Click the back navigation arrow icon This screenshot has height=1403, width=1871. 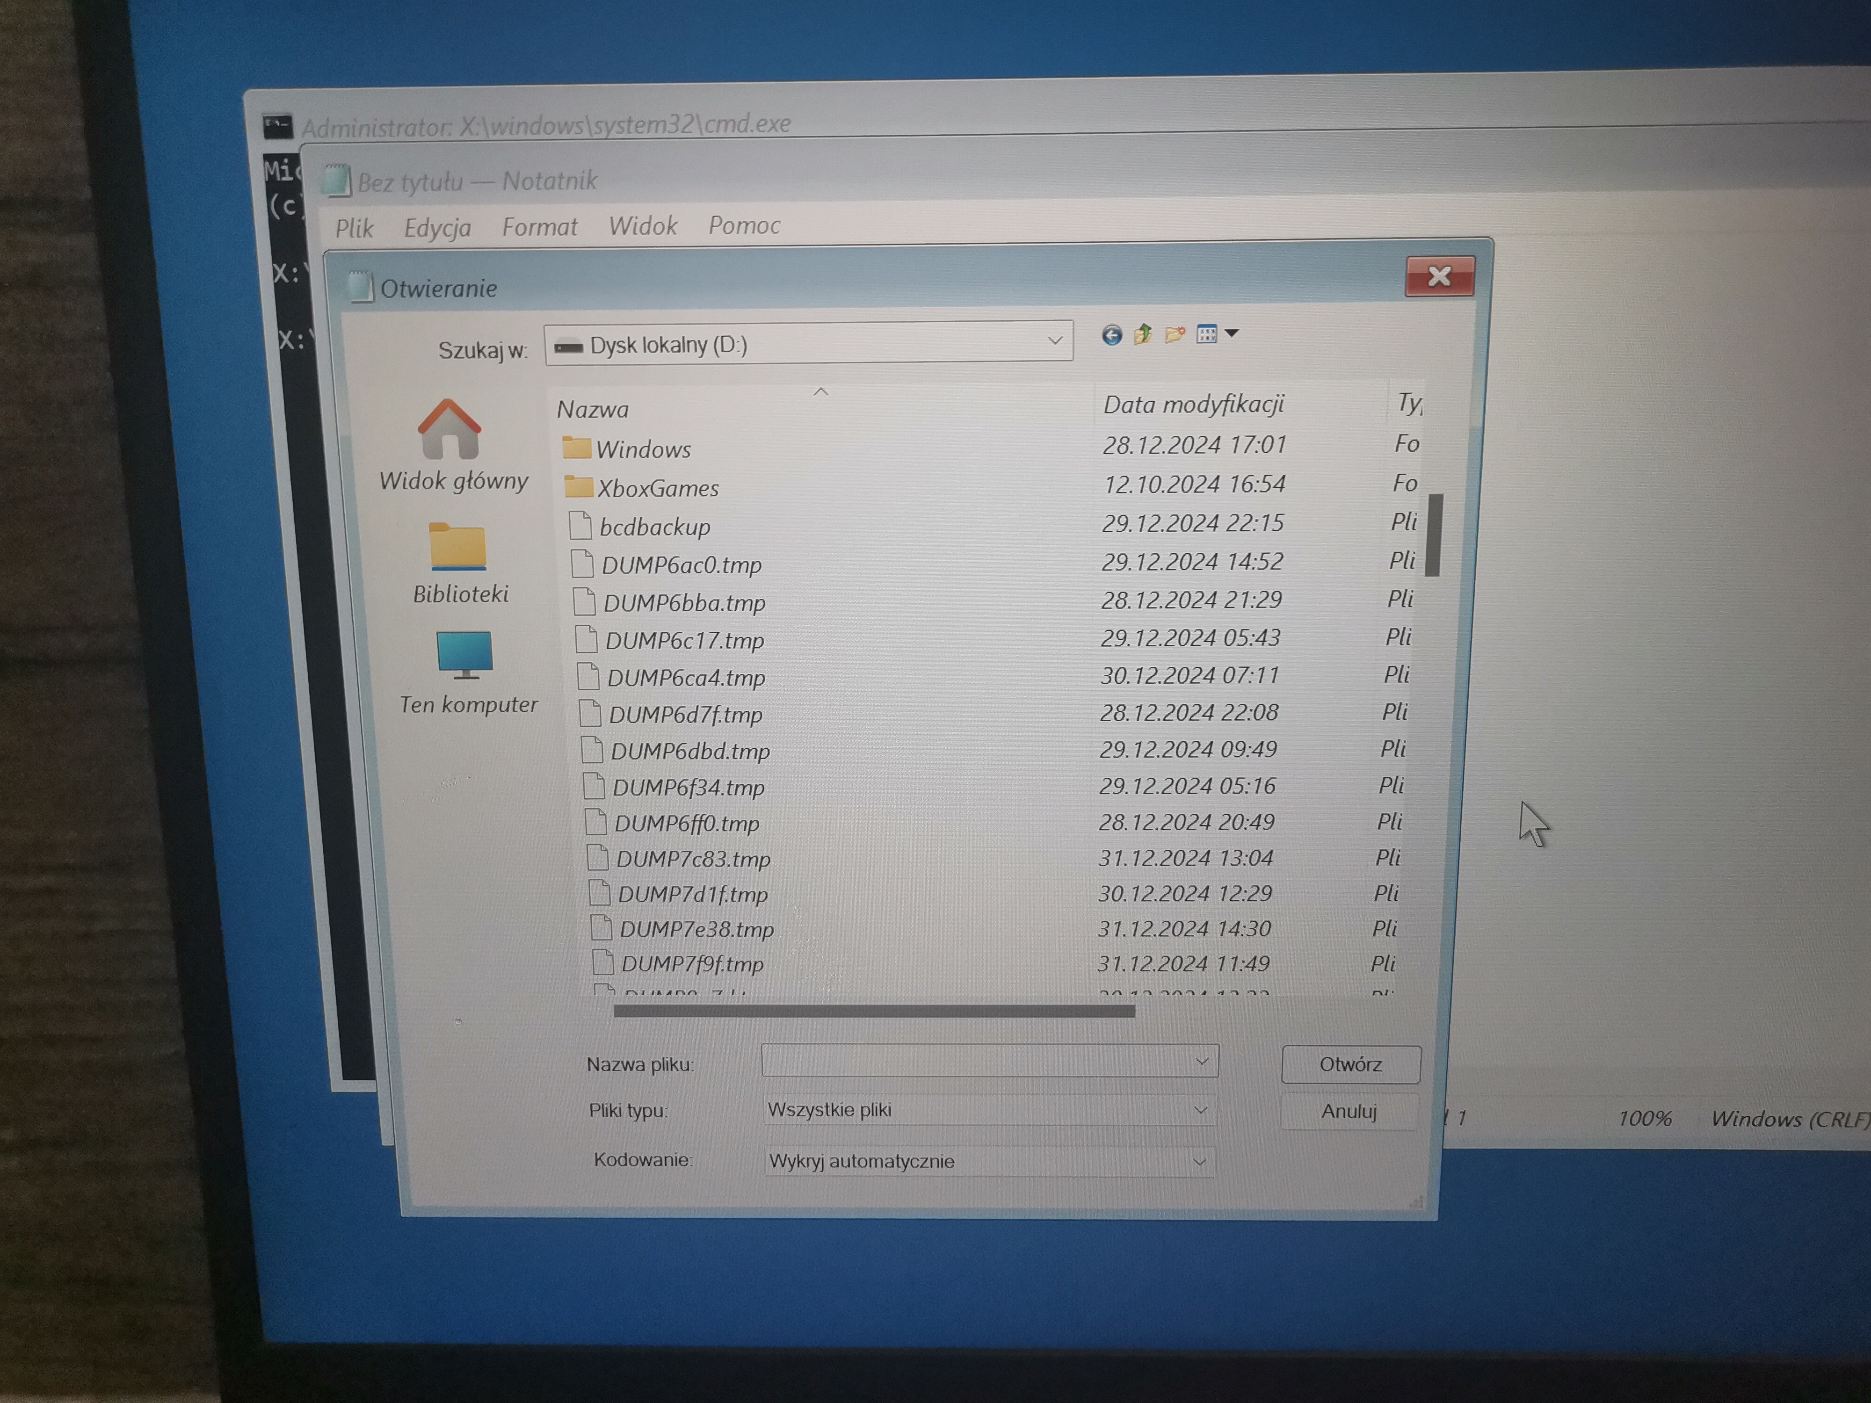point(1111,336)
